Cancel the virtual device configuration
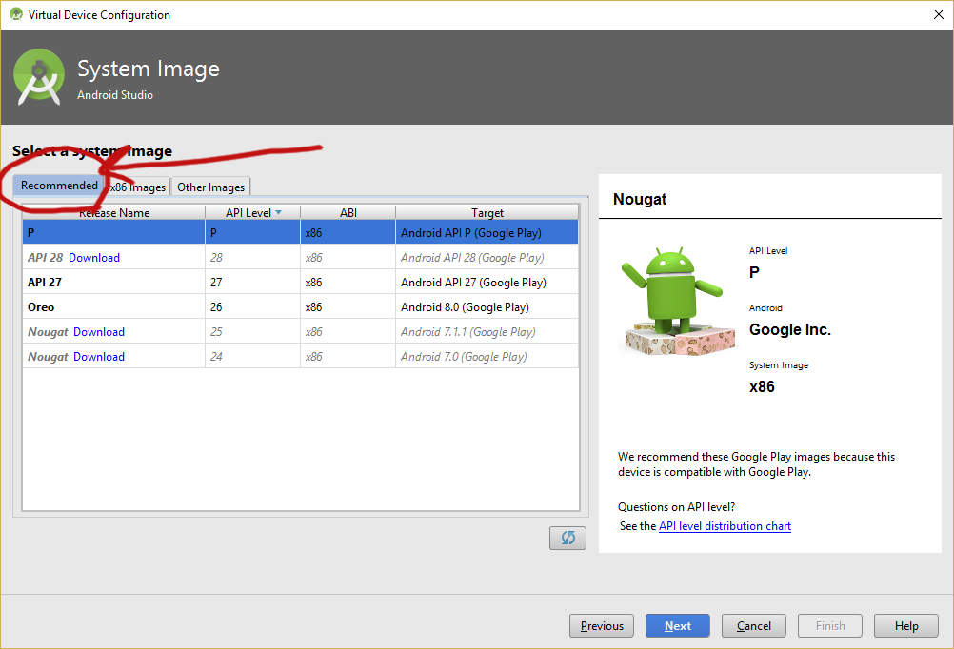 (x=754, y=626)
